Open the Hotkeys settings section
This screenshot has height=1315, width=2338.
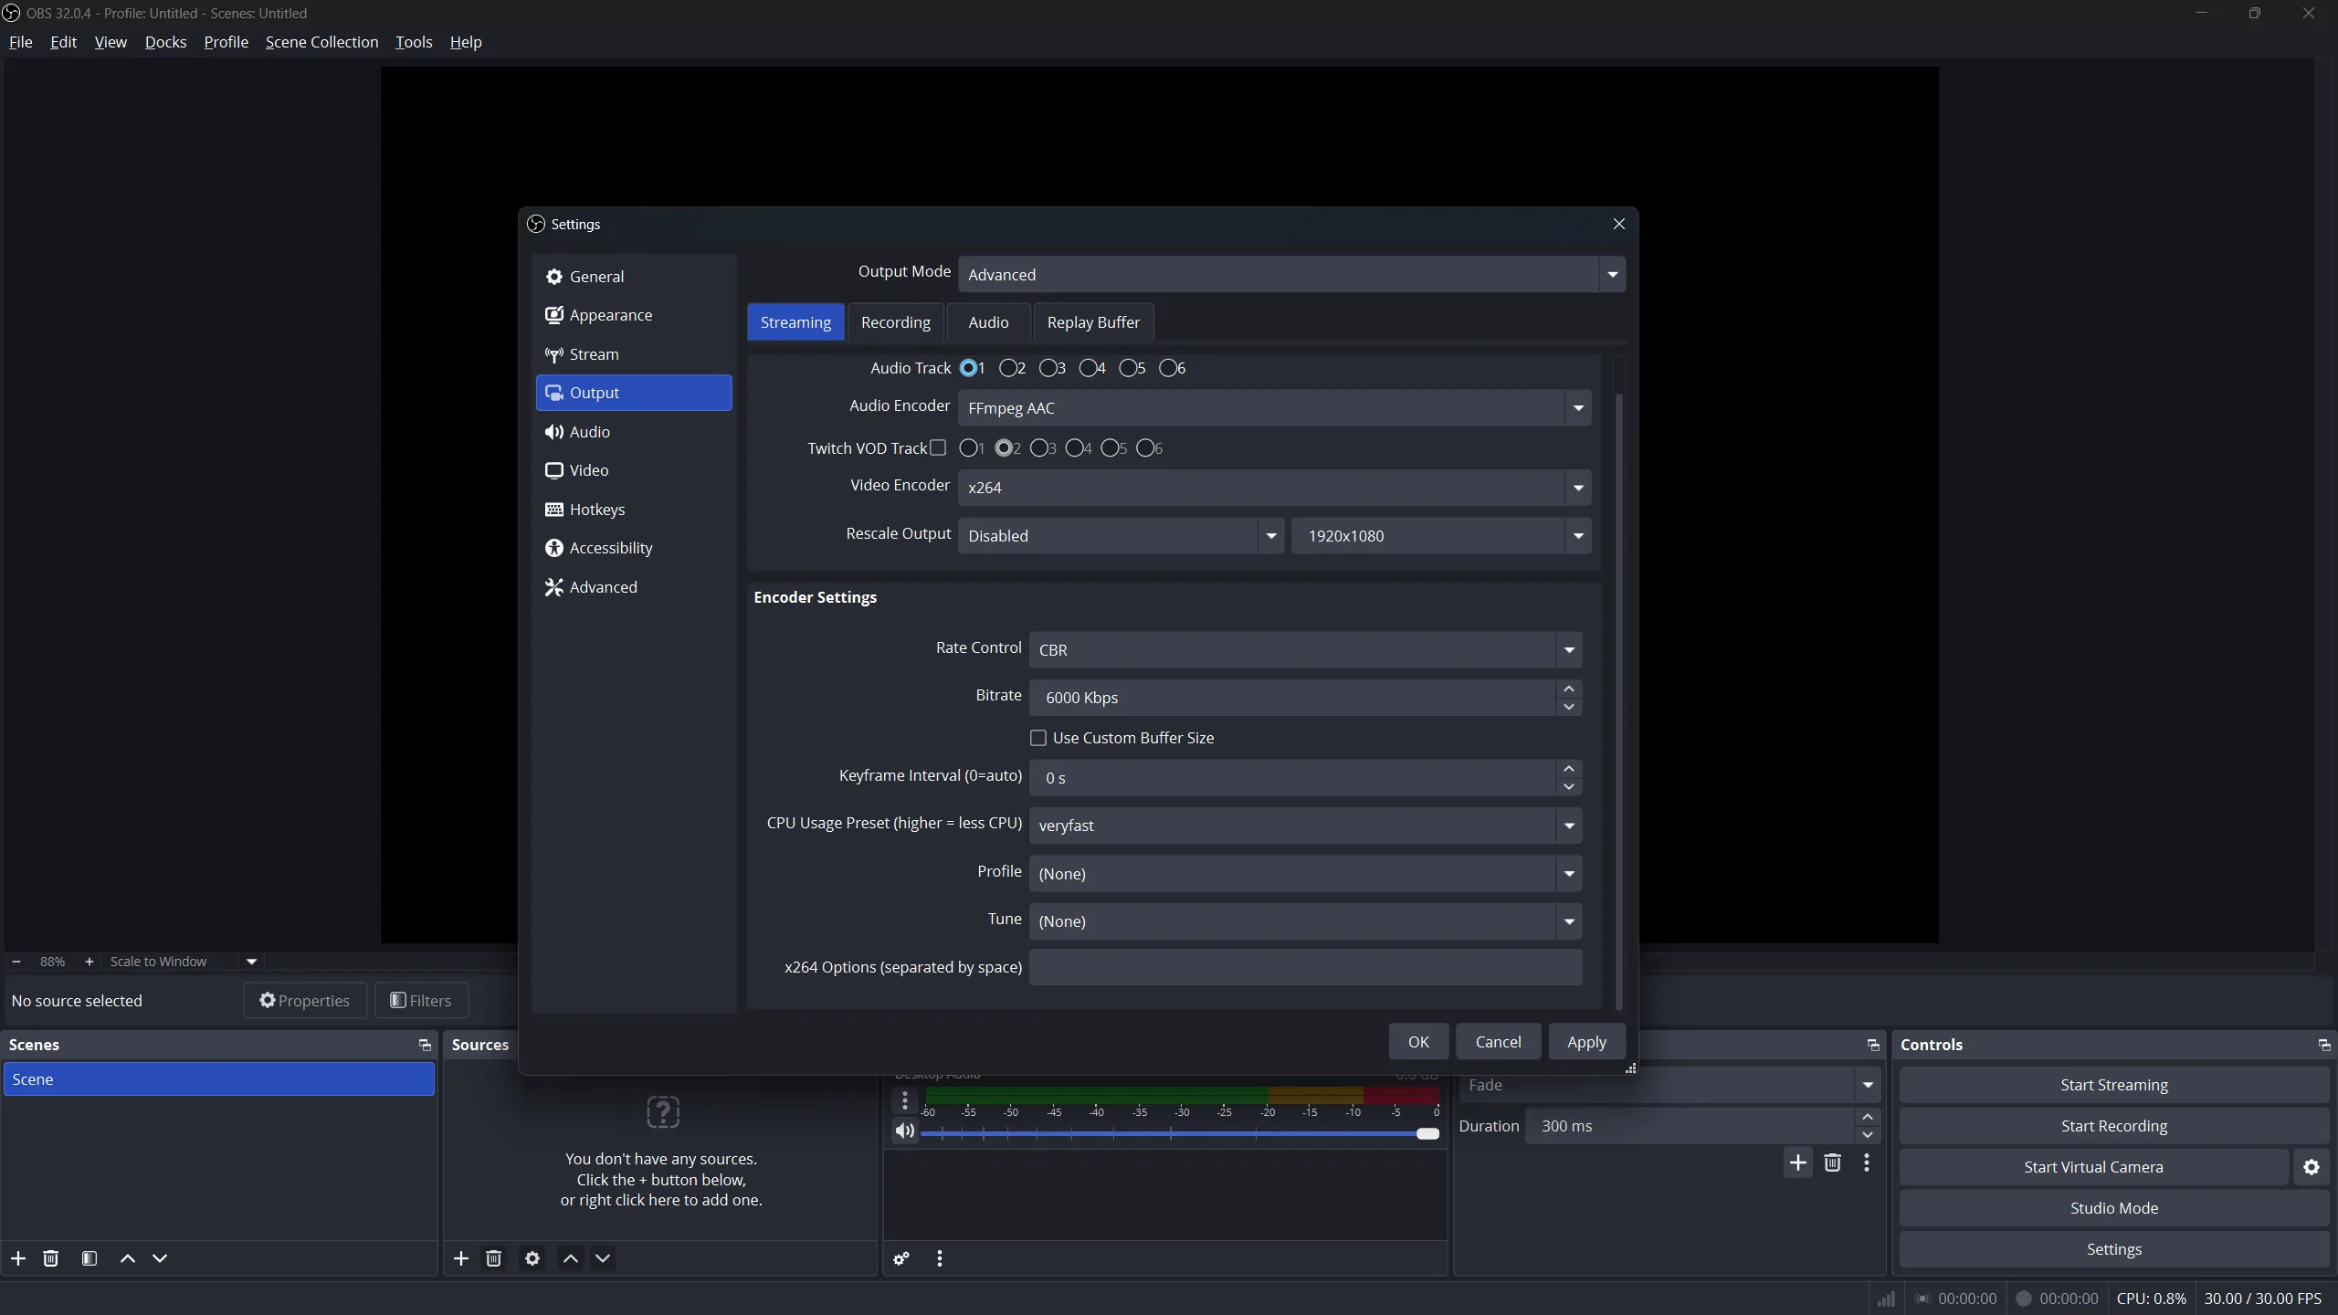click(x=596, y=510)
